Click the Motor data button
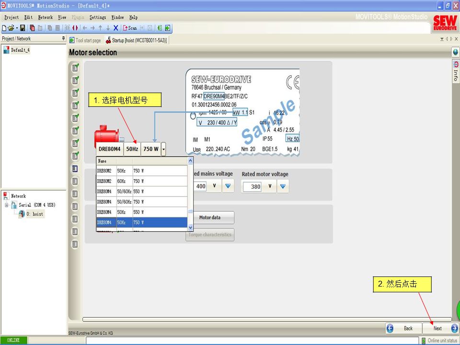 tap(210, 218)
